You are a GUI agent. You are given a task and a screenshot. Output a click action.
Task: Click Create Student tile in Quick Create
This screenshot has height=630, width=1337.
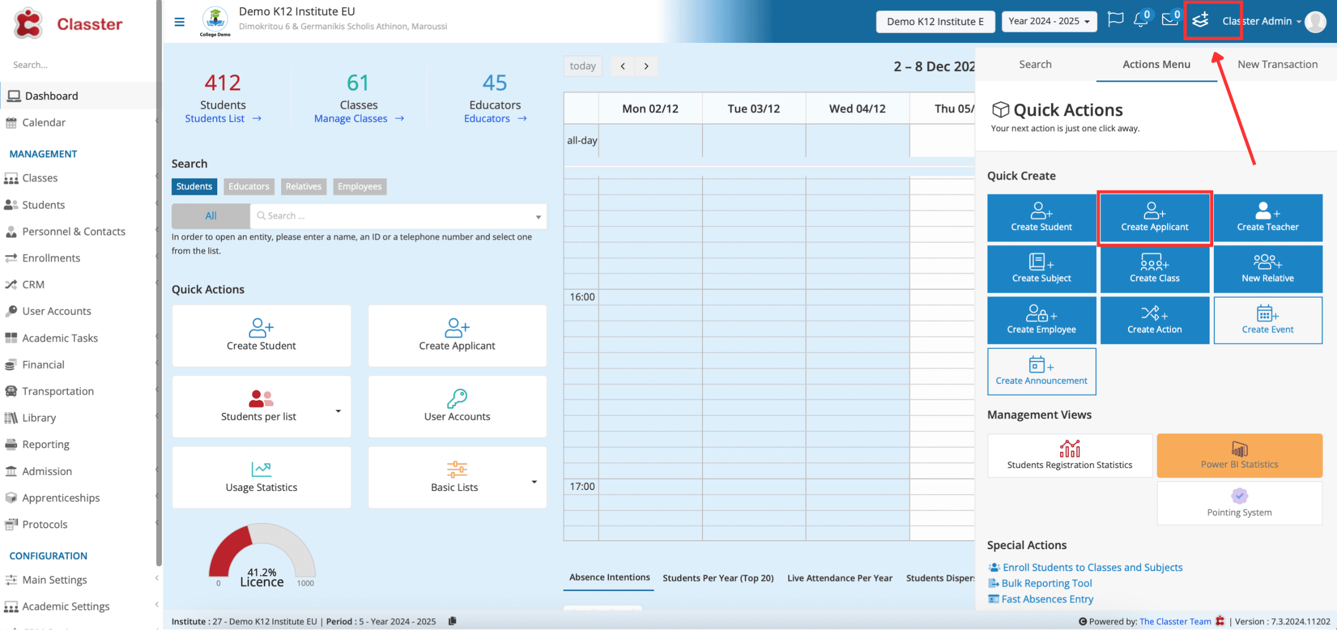pos(1041,217)
